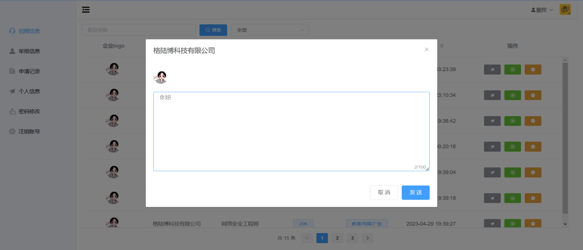The image size is (583, 250).
Task: Click gray paper-plane button in 23:39 row
Action: pos(492,69)
